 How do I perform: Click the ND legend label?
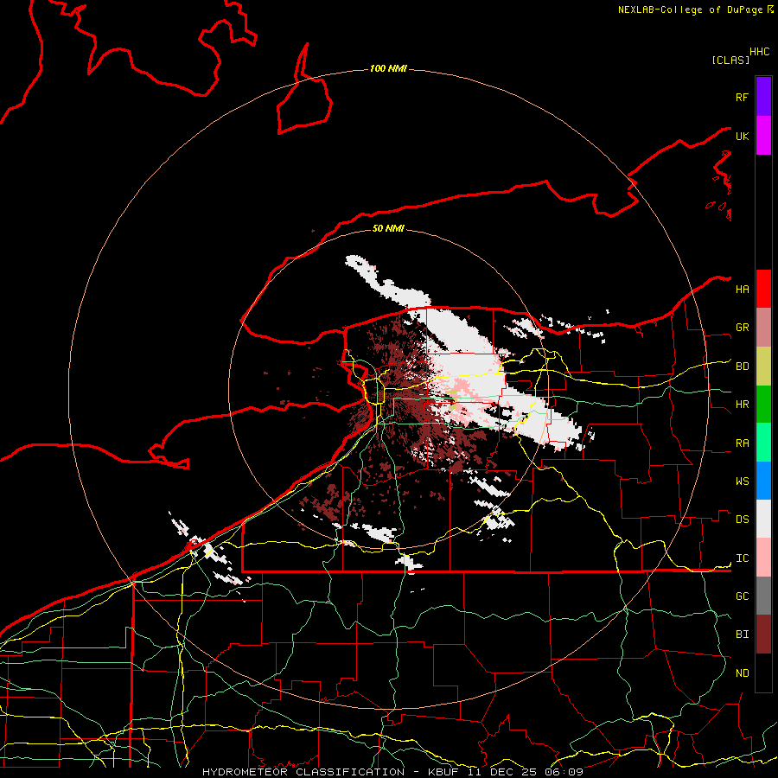(742, 673)
